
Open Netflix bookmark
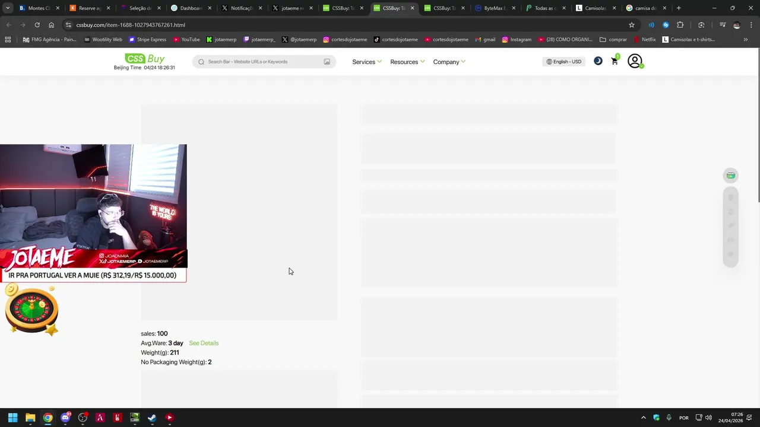(645, 40)
